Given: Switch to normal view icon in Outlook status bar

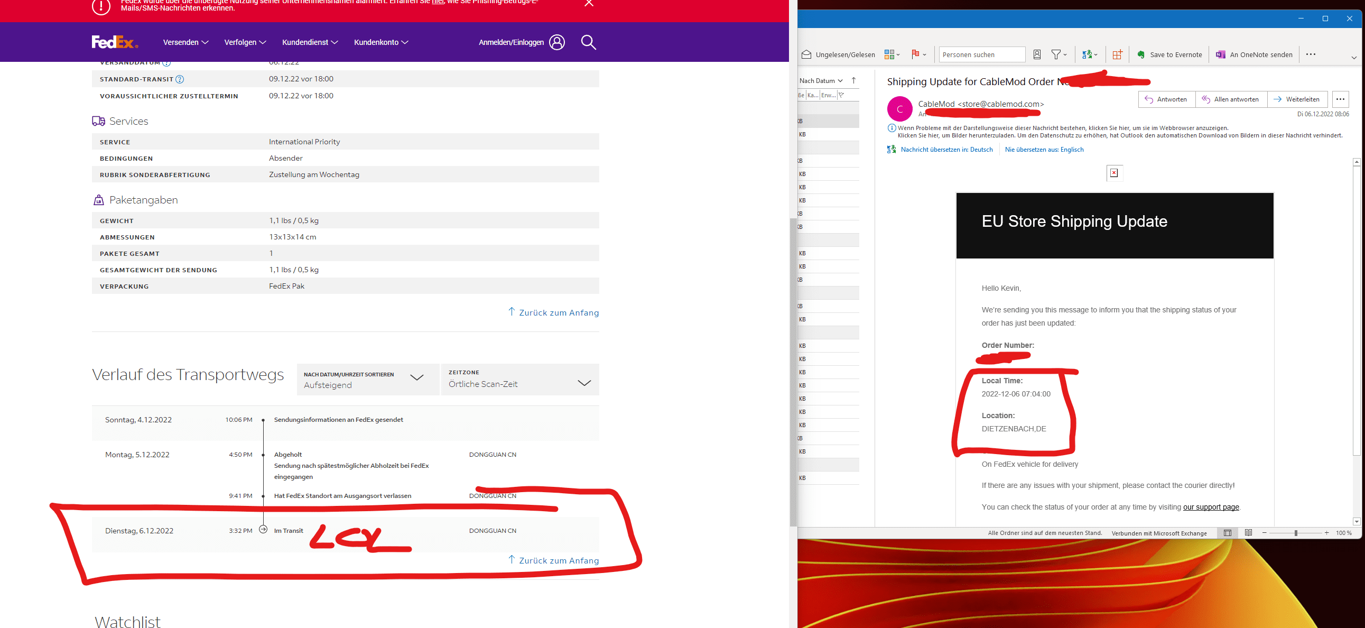Looking at the screenshot, I should click(1227, 533).
